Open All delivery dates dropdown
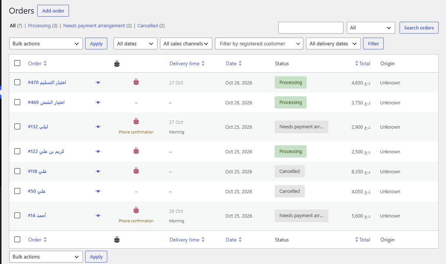 coord(333,44)
